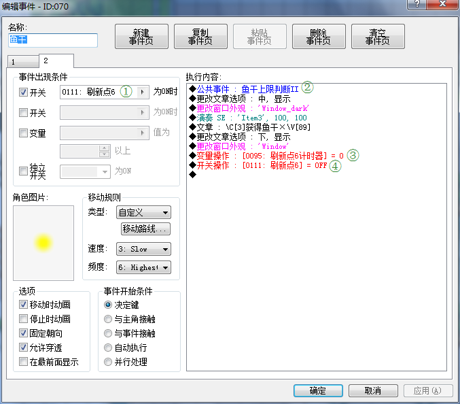
Task: Switch to event page tab 1
Action: 22,61
